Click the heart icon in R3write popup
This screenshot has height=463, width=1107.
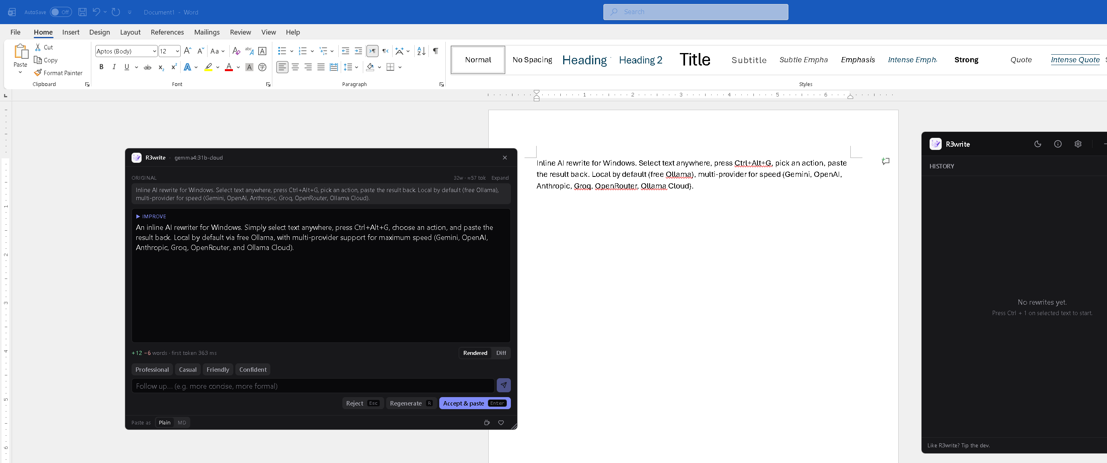click(x=501, y=423)
